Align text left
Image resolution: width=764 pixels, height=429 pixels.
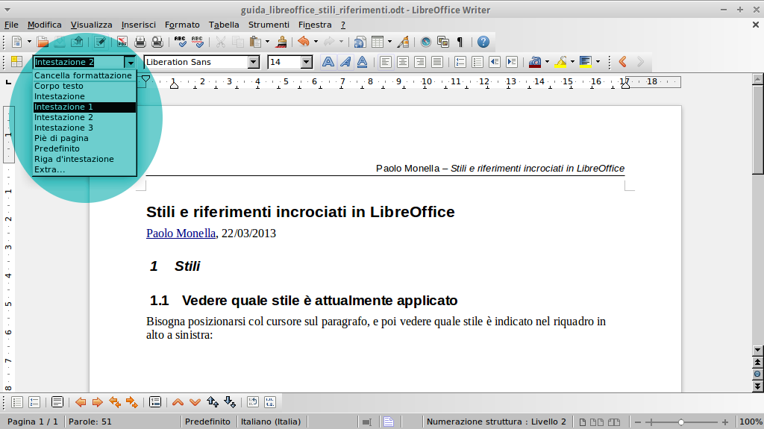[x=386, y=62]
